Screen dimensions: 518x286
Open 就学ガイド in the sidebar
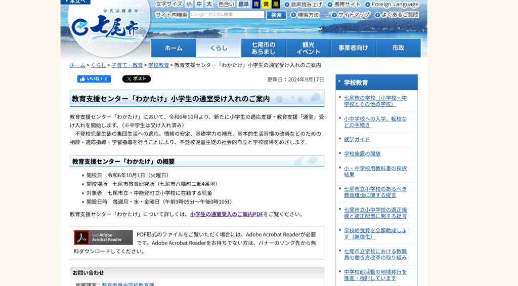click(357, 139)
